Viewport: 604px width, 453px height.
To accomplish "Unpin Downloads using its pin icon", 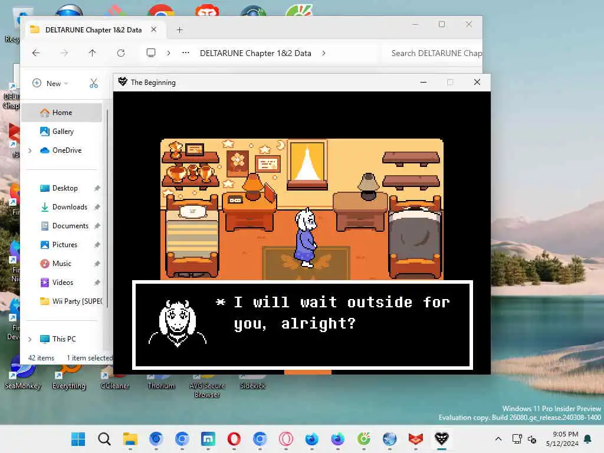I will click(x=97, y=207).
